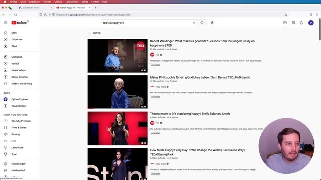Click the page vertical scrollbar
This screenshot has height=180, width=321.
coord(319,29)
